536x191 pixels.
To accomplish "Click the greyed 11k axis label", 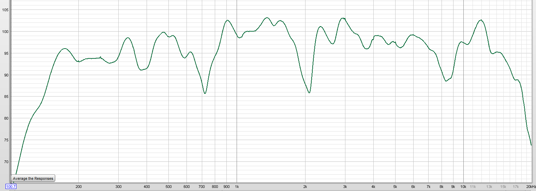I will [x=473, y=187].
